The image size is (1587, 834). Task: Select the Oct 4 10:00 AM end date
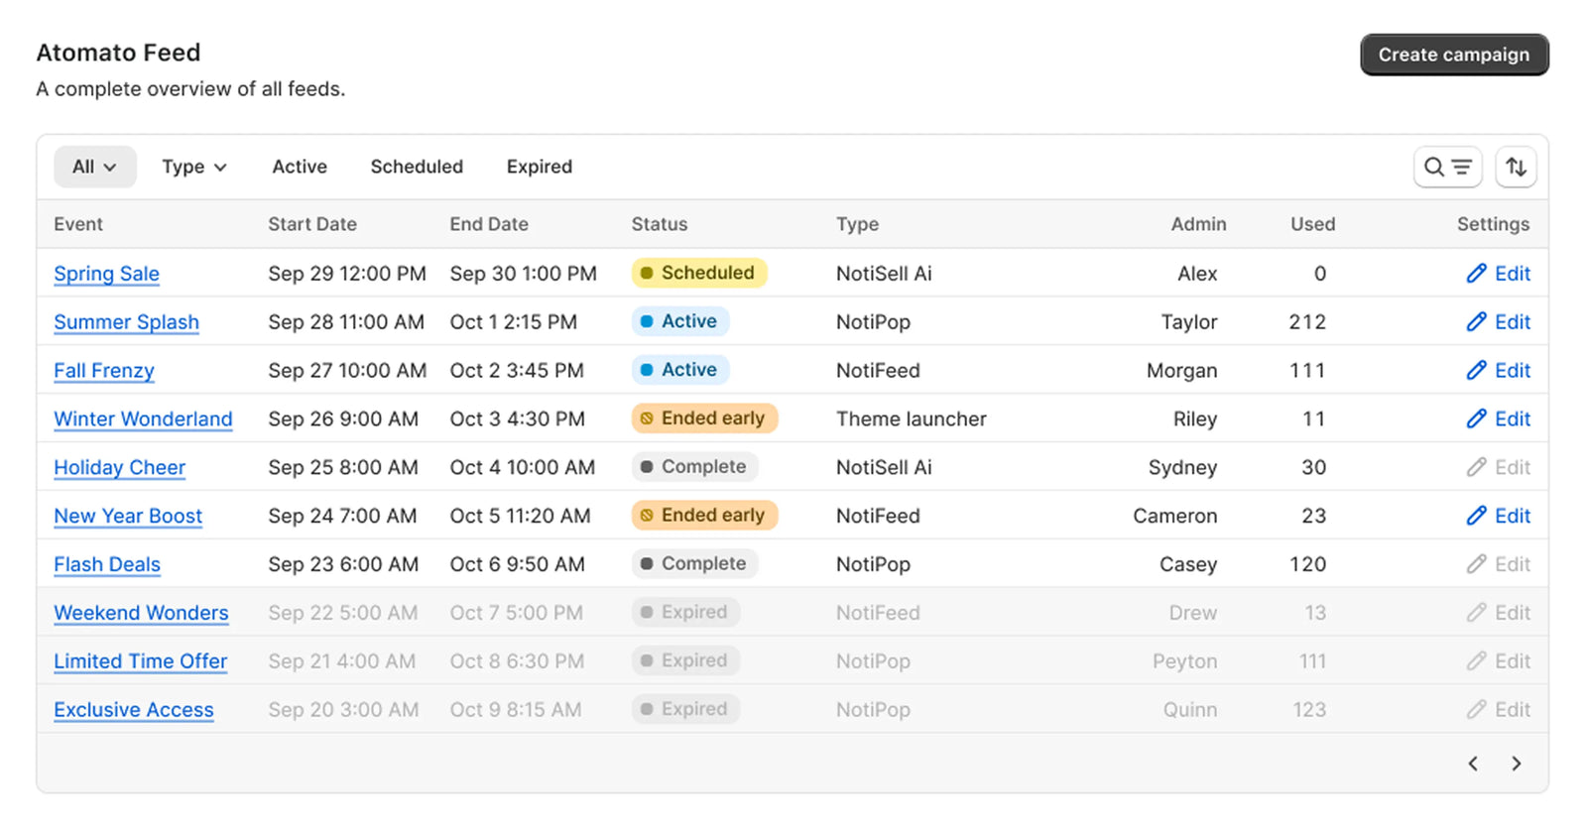523,468
